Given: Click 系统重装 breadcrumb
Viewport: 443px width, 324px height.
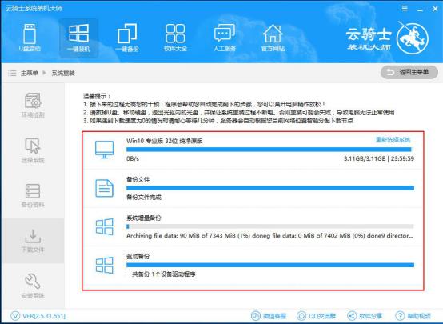Looking at the screenshot, I should coord(63,74).
